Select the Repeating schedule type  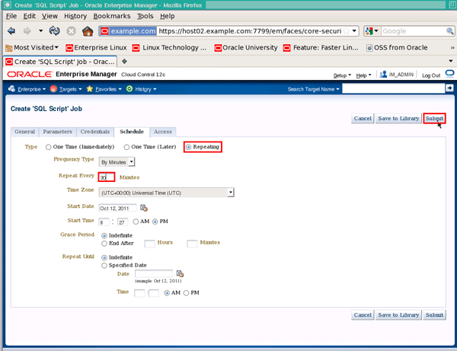(188, 147)
